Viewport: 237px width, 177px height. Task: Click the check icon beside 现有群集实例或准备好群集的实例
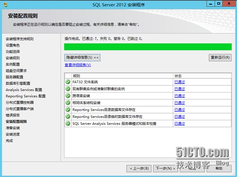pos(68,89)
